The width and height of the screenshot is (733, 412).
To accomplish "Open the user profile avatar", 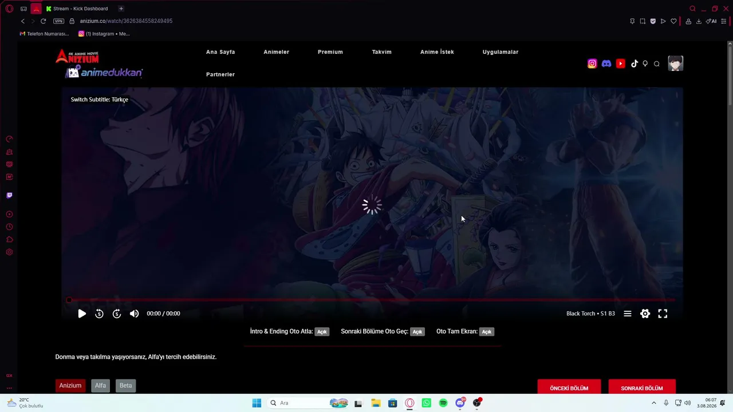I will coord(676,64).
